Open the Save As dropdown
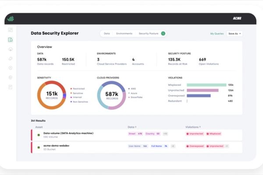Viewport: 263px width, 175px height. tap(235, 34)
